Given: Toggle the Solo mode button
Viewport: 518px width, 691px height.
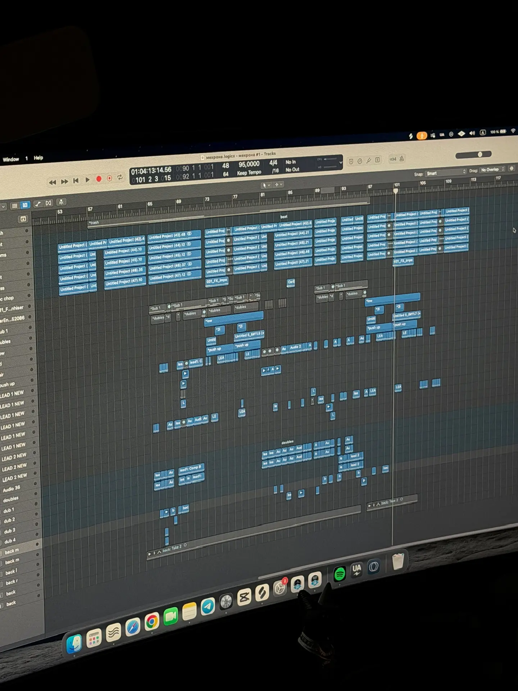Looking at the screenshot, I should pyautogui.click(x=377, y=160).
